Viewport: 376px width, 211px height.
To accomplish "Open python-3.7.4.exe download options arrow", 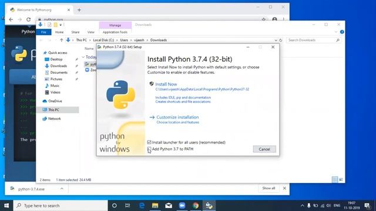I will point(62,189).
